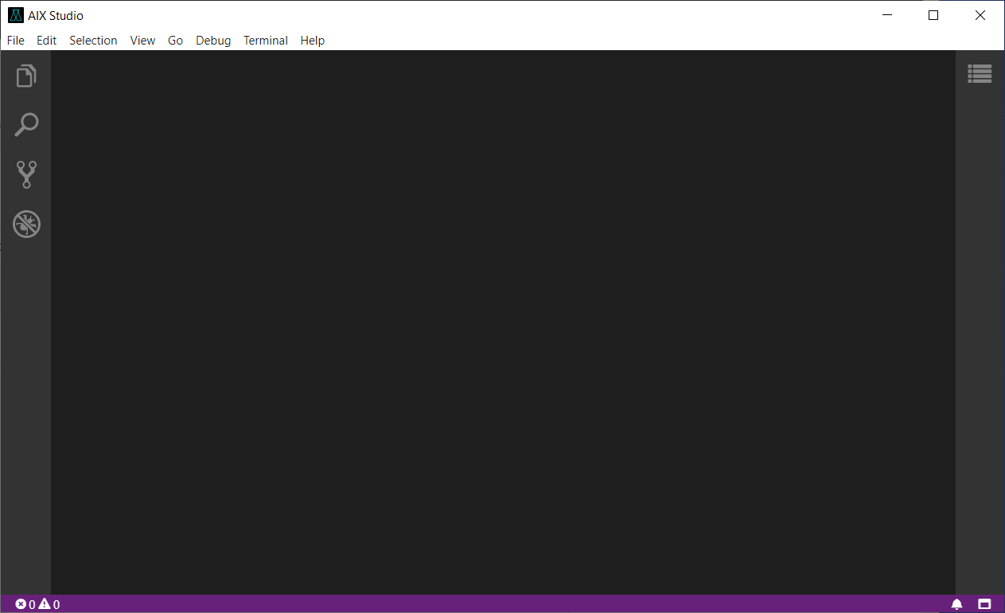Toggle the outline list icon at top right
Screen dimensions: 1005x613
[x=980, y=74]
